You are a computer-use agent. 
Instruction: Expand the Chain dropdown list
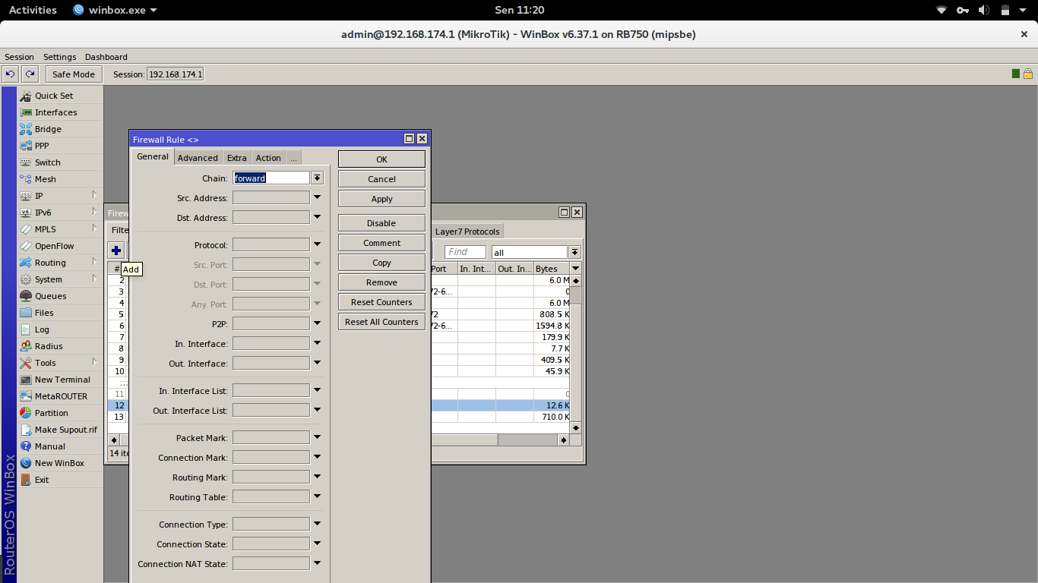pos(318,178)
